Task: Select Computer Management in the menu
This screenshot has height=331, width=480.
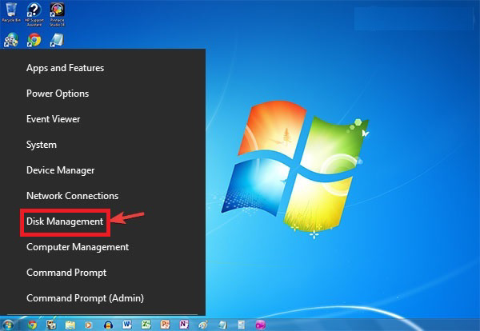Action: 78,247
